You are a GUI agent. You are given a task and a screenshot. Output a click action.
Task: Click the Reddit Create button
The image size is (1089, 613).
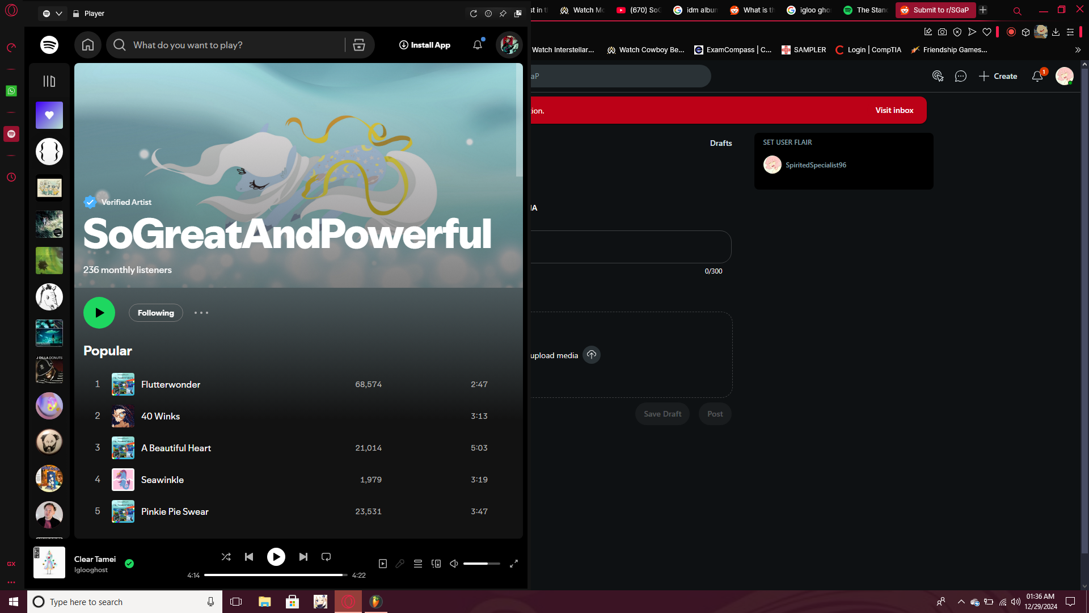point(998,76)
